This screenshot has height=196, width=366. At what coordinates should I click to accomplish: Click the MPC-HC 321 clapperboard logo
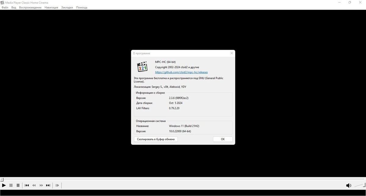[x=142, y=67]
